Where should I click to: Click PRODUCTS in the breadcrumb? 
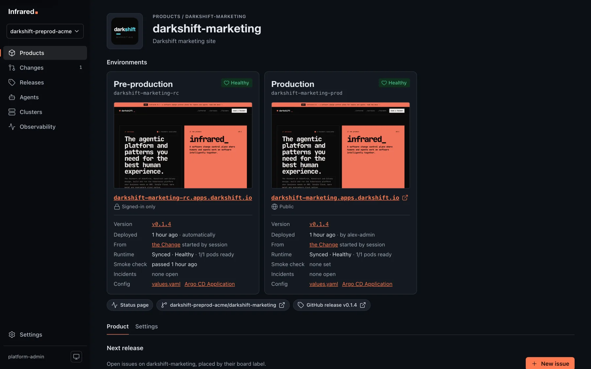[x=166, y=16]
